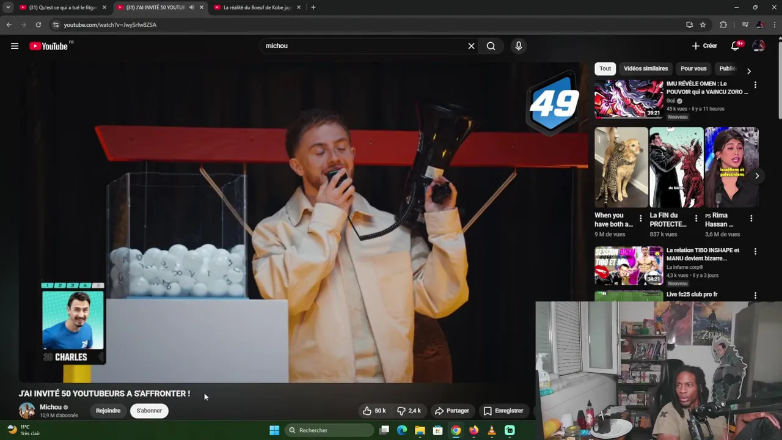Start voice search with the microphone
This screenshot has width=782, height=440.
pyautogui.click(x=518, y=46)
